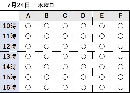Pick the 12時 circle under column C
Viewport: 130px width, 93px height.
(x=65, y=46)
